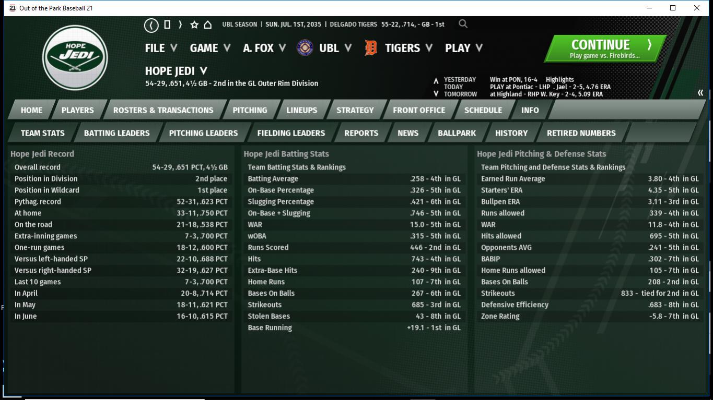Expand the A. FOX manager menu

pos(264,48)
